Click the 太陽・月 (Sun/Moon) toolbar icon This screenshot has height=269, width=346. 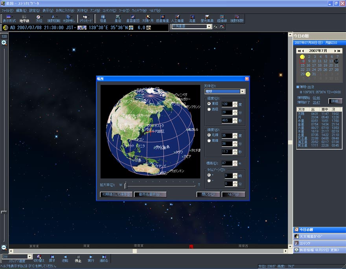click(147, 18)
